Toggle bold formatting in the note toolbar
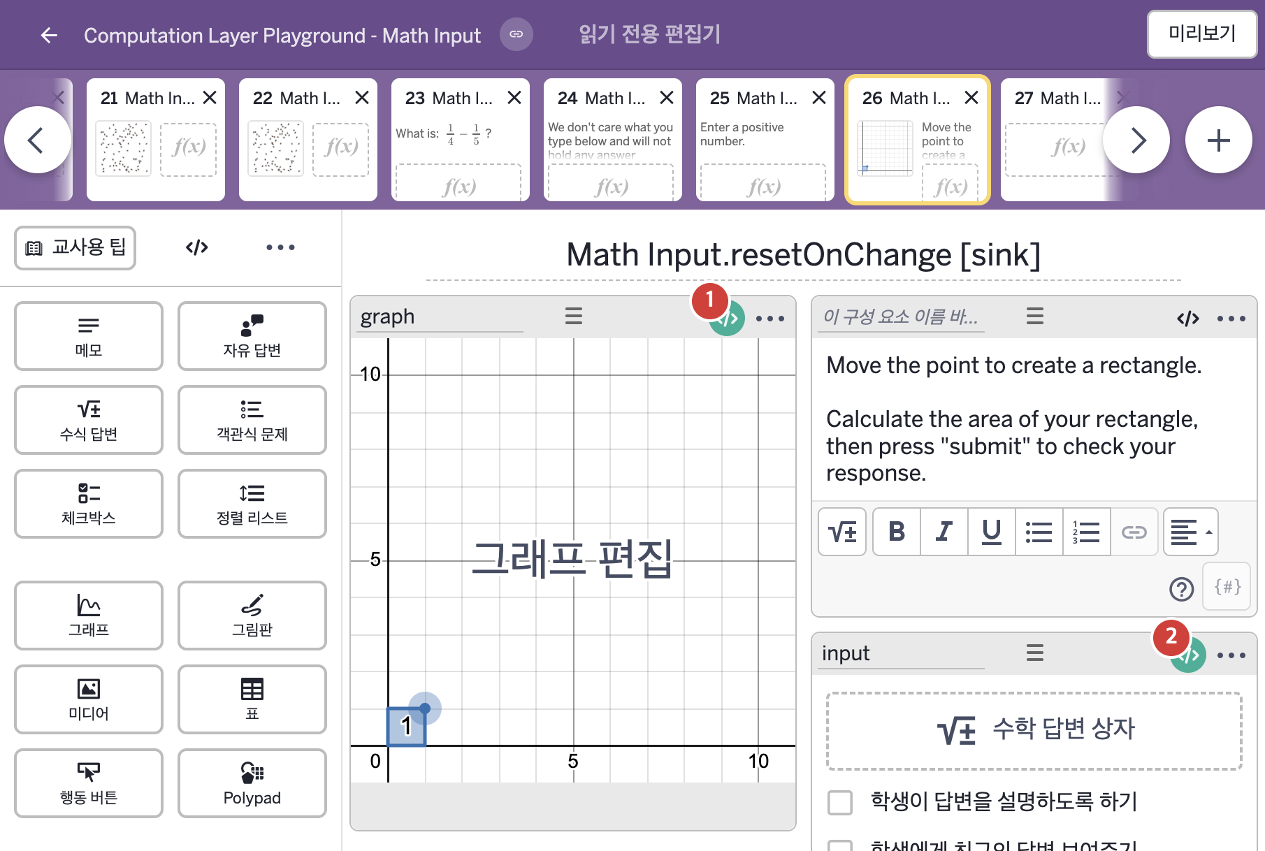 (x=897, y=532)
